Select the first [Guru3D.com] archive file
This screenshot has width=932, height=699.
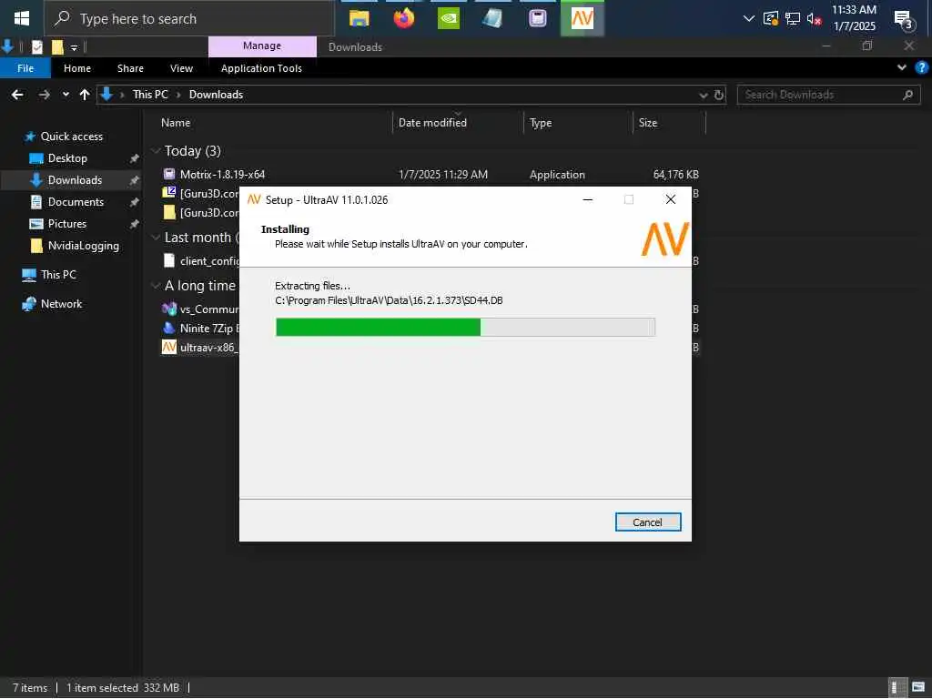(201, 193)
